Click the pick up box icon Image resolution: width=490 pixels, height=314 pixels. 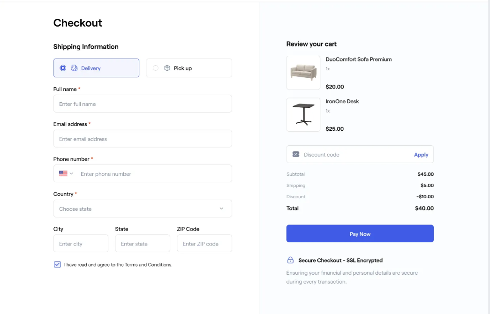[167, 68]
